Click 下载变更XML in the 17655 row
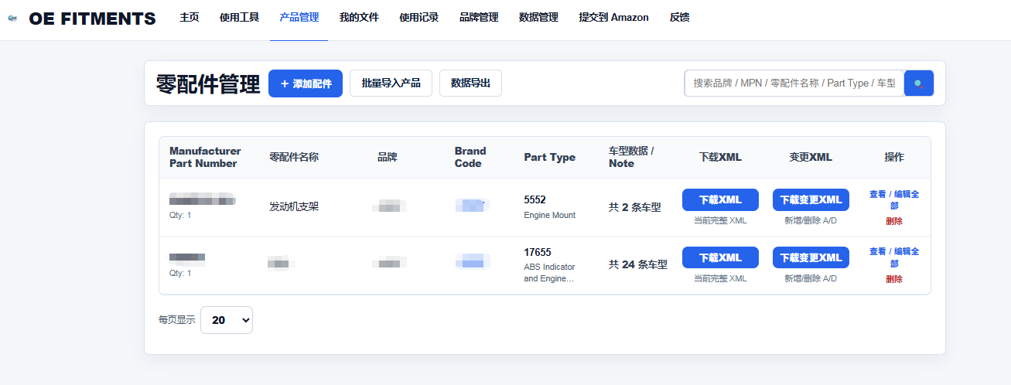The width and height of the screenshot is (1011, 385). pyautogui.click(x=811, y=257)
